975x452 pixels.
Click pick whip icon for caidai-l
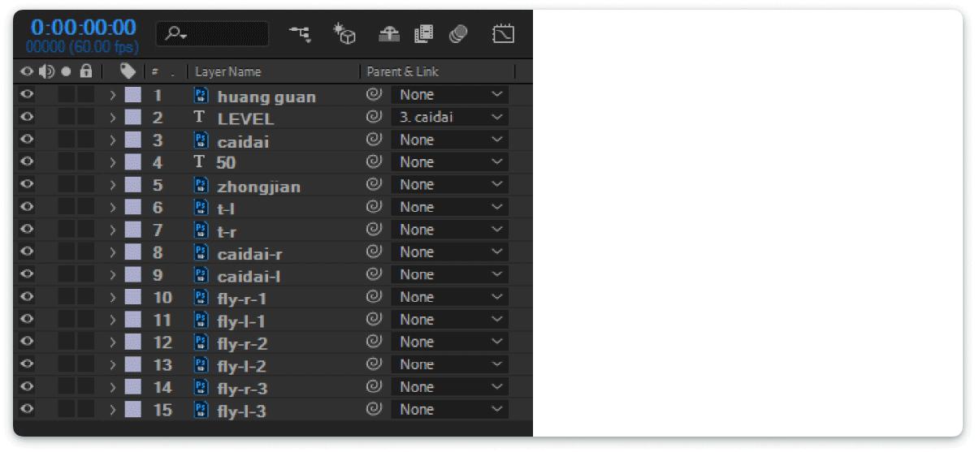click(374, 274)
